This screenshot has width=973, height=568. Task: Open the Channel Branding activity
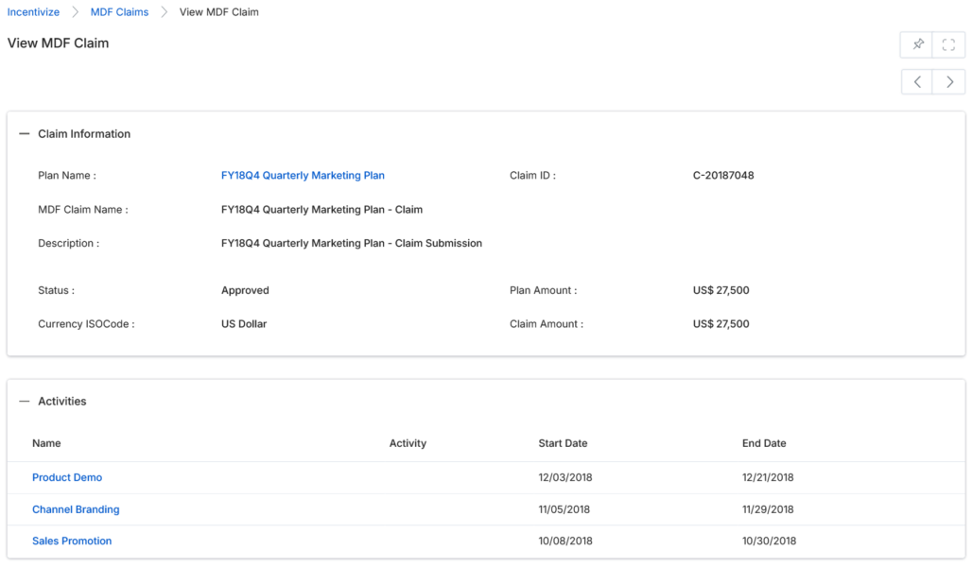tap(76, 509)
